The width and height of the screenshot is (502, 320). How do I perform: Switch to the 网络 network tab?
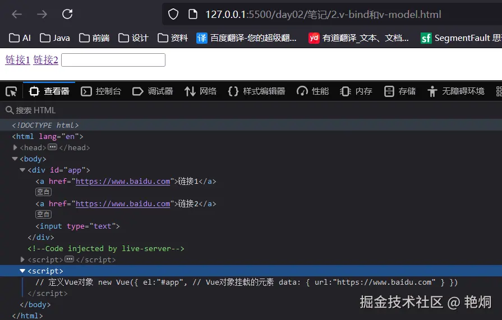(200, 91)
